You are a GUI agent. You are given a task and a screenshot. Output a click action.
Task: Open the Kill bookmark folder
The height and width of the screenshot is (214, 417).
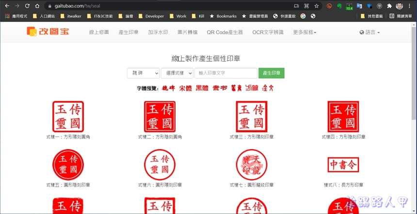(198, 16)
